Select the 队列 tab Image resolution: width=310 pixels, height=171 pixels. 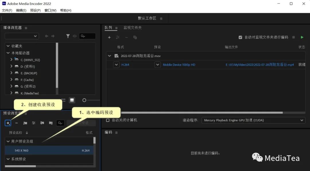pyautogui.click(x=108, y=28)
